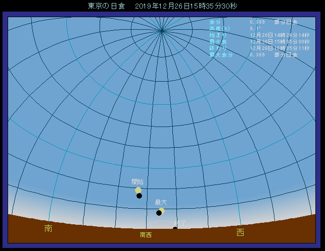Click the 食分 magnitude row in info panel
This screenshot has height=251, width=325.
pyautogui.click(x=253, y=22)
